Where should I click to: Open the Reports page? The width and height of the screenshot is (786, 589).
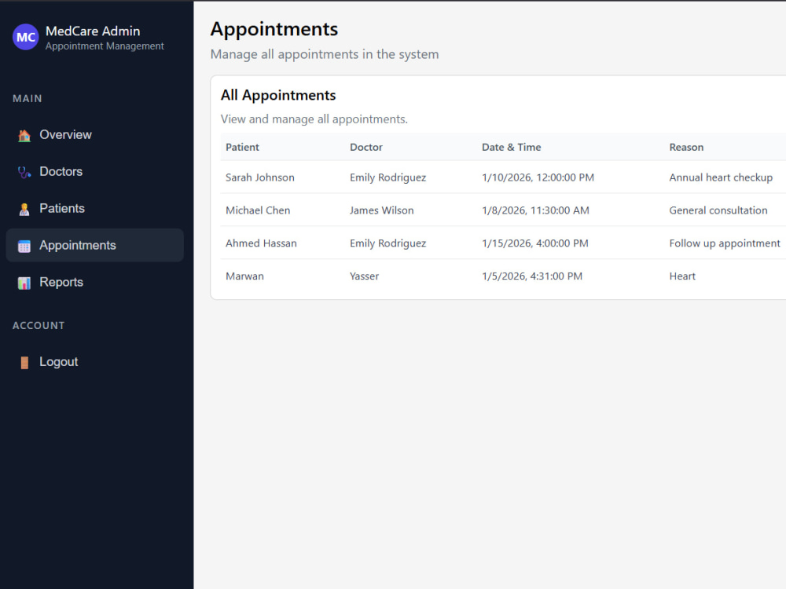[x=95, y=282]
